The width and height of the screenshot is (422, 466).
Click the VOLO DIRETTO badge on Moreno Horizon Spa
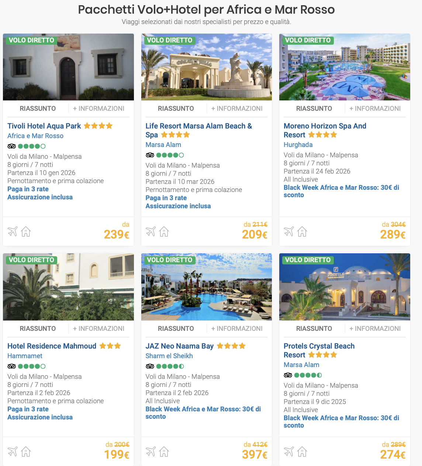pyautogui.click(x=308, y=41)
